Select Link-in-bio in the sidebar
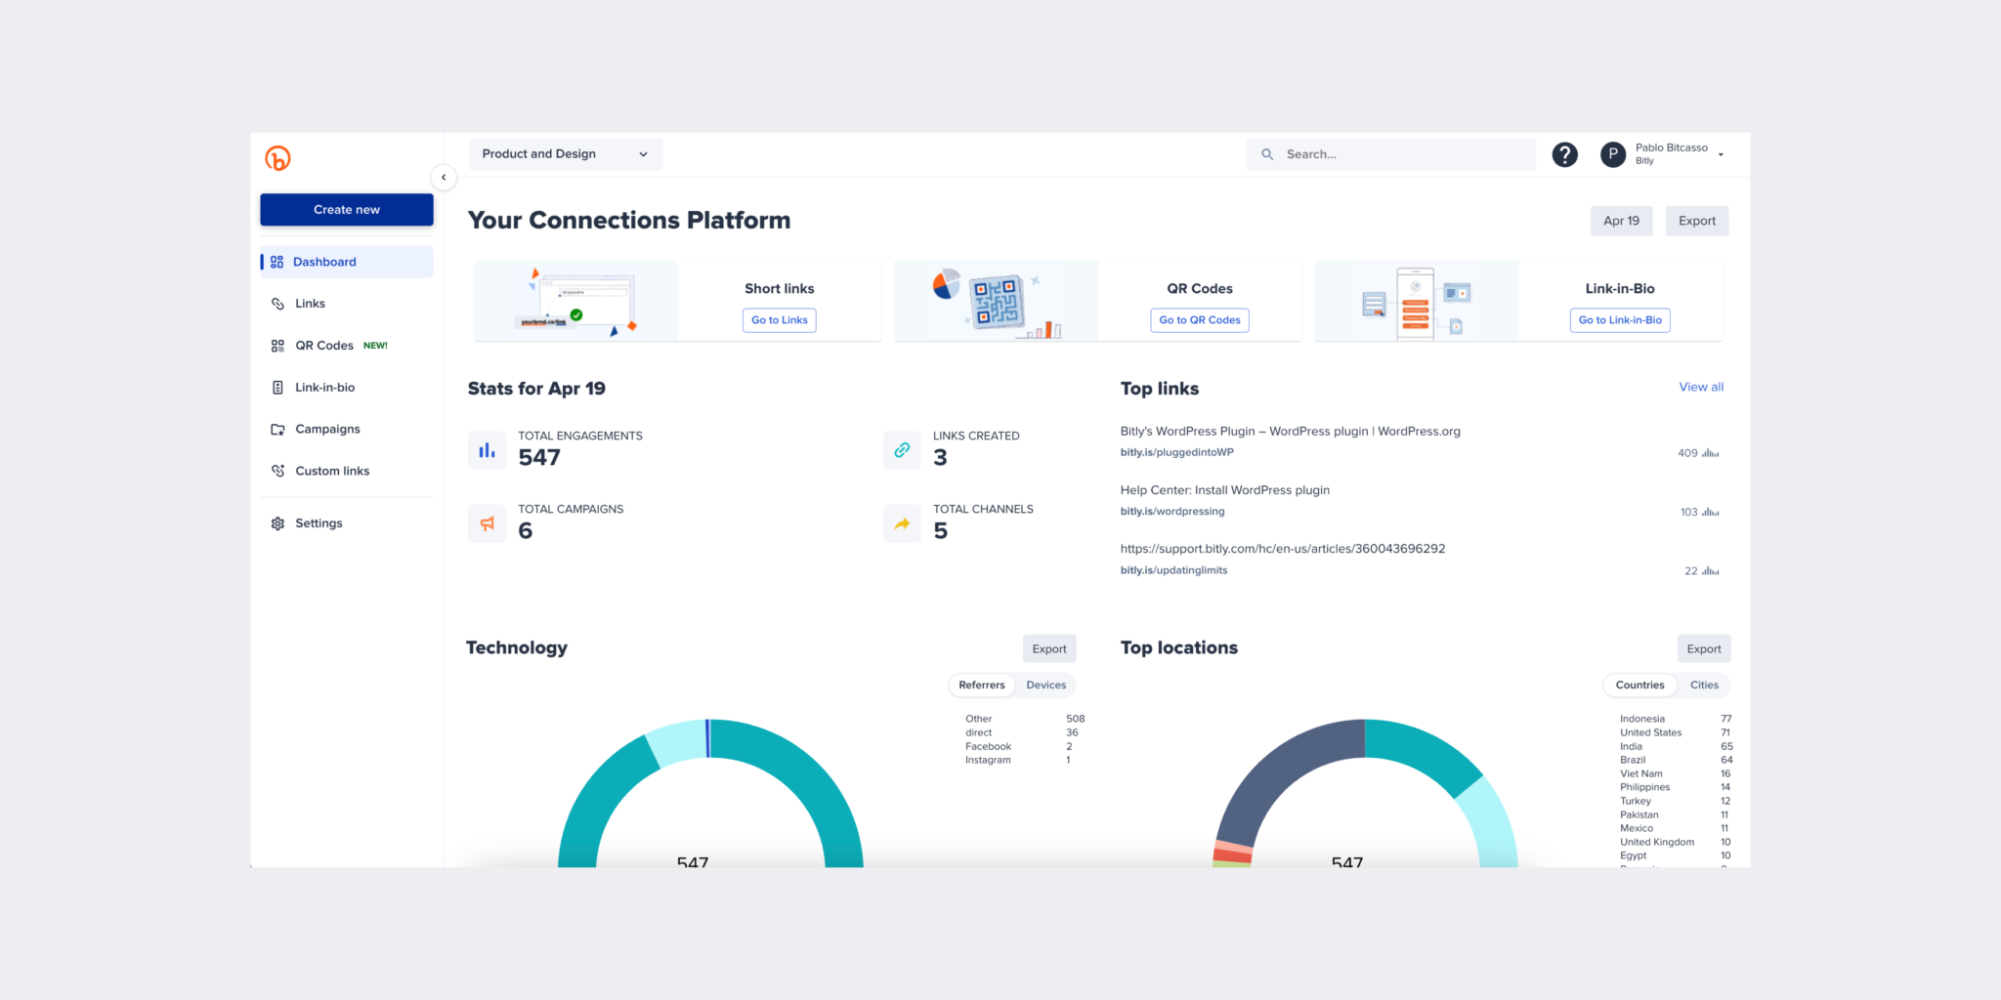This screenshot has width=2001, height=1000. tap(325, 387)
